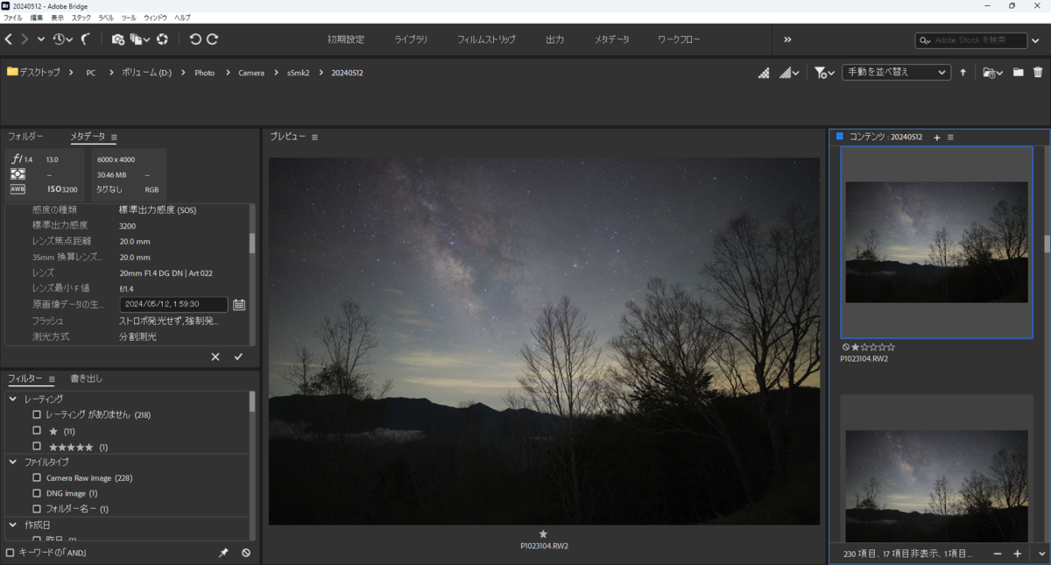Click the boomerang return icon
1051x565 pixels.
tap(86, 39)
